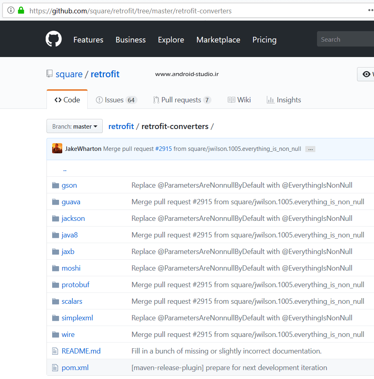Image resolution: width=374 pixels, height=379 pixels.
Task: Click the pom.xml file icon
Action: click(x=55, y=368)
